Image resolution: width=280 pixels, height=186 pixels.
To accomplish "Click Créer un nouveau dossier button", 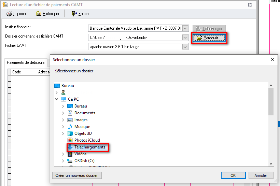I will point(77,175).
